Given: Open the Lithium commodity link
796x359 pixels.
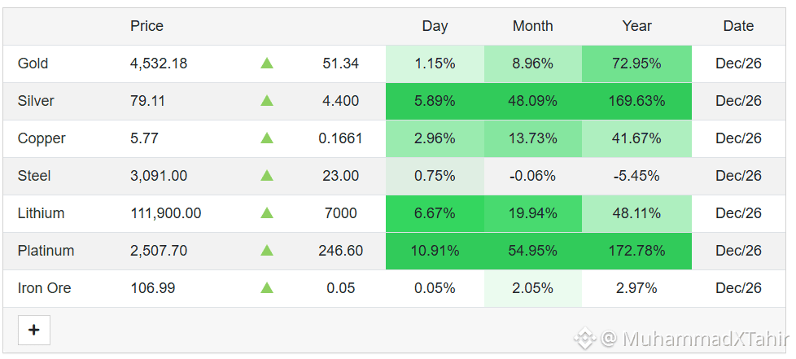Looking at the screenshot, I should coord(42,213).
